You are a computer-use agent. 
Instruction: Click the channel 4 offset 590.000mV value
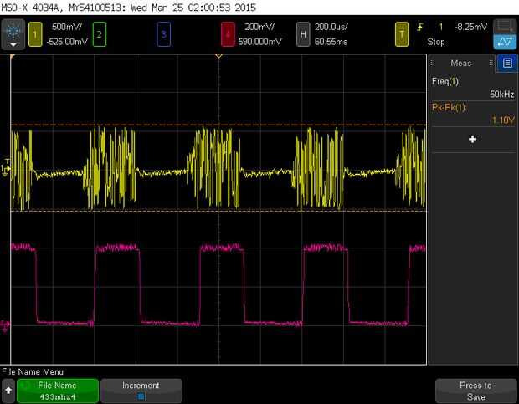click(259, 42)
